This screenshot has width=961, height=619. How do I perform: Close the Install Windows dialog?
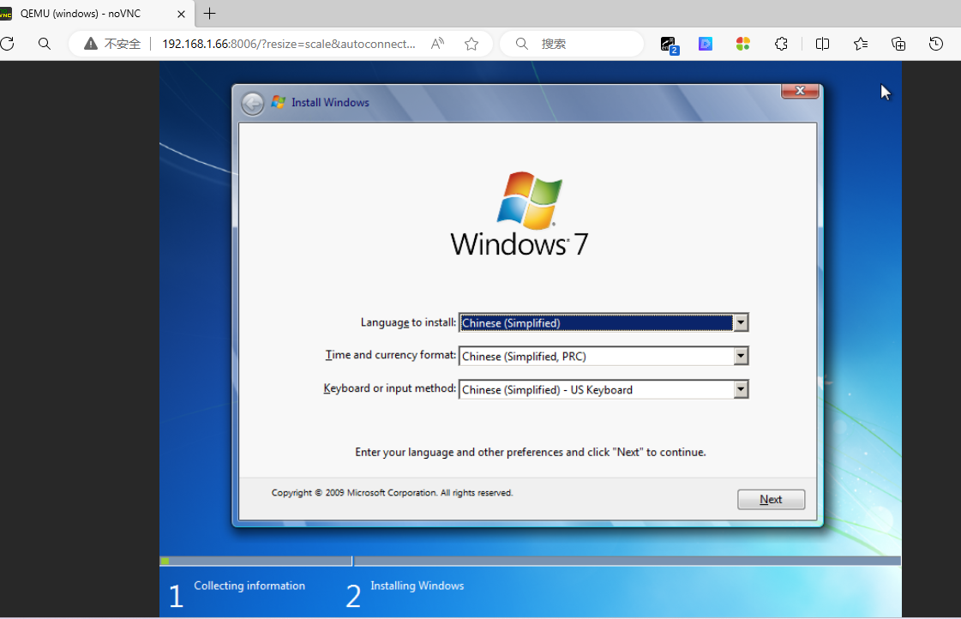point(800,91)
